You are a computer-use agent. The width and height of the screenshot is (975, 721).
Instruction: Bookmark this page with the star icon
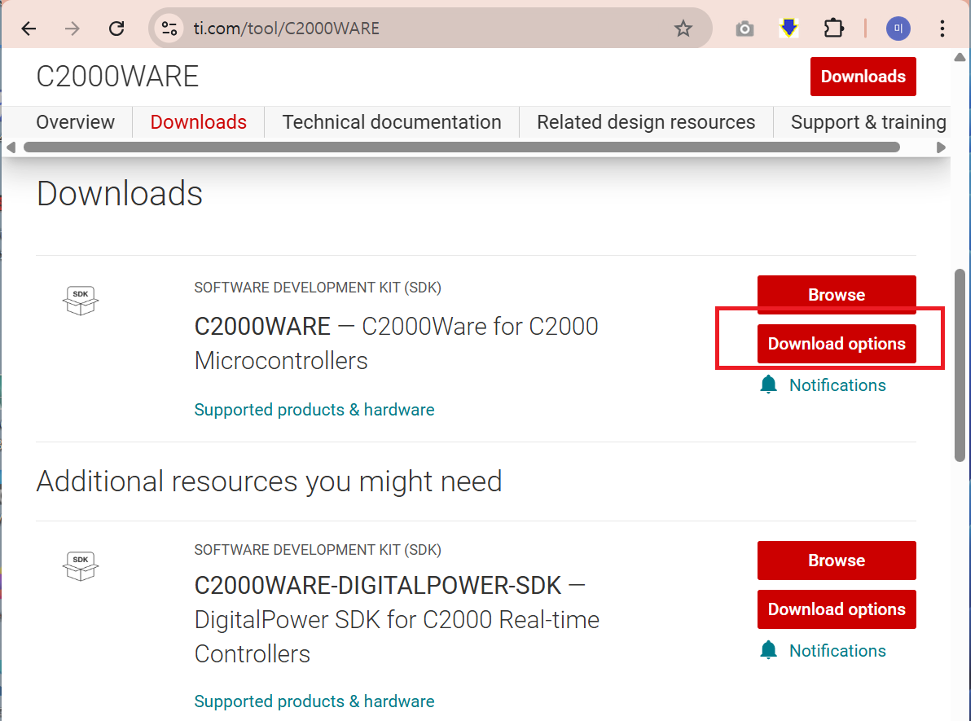click(683, 29)
